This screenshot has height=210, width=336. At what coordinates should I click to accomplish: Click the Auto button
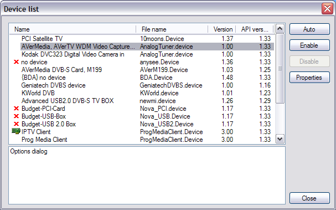[309, 29]
